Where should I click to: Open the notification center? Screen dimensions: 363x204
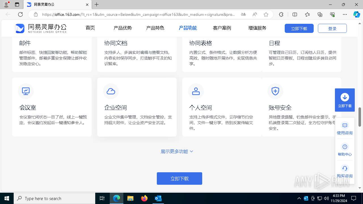tap(354, 198)
